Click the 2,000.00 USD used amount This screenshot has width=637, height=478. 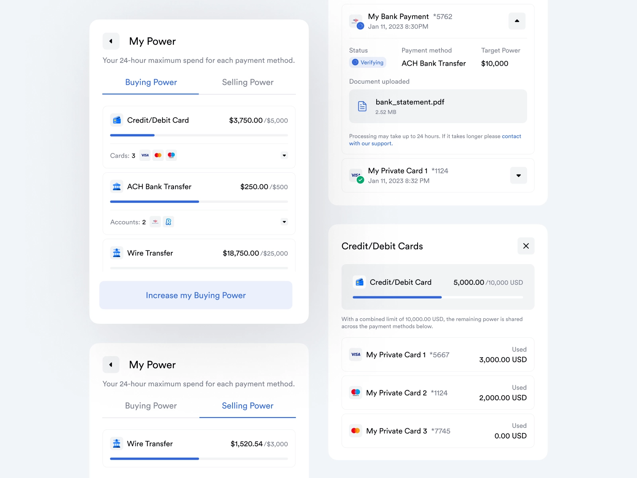click(503, 398)
